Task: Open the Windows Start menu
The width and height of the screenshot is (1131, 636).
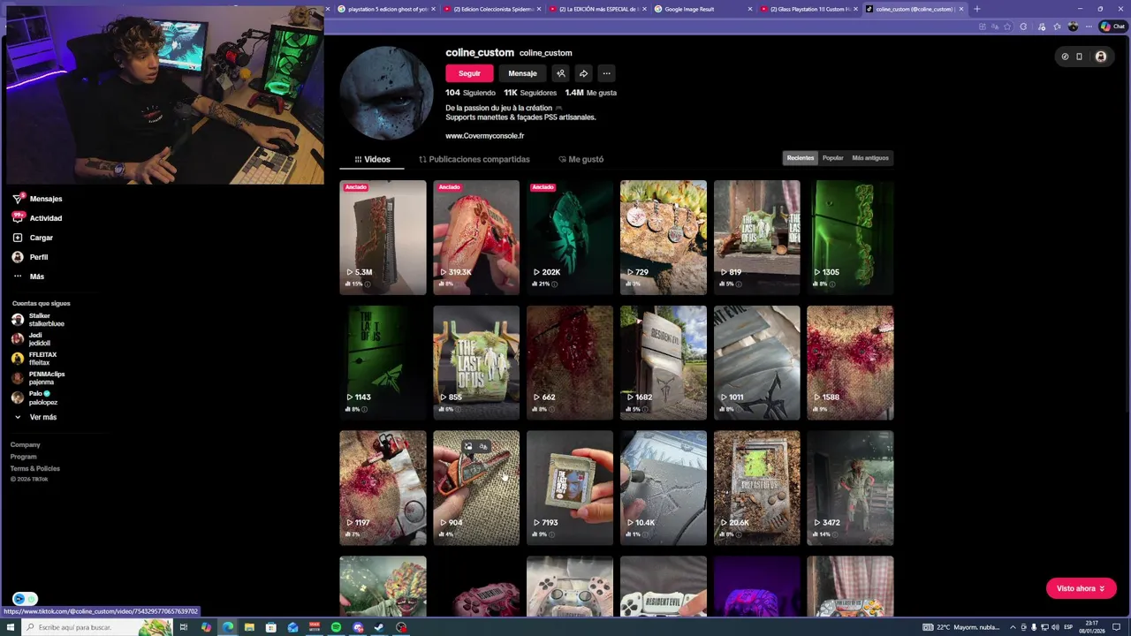Action: point(11,627)
